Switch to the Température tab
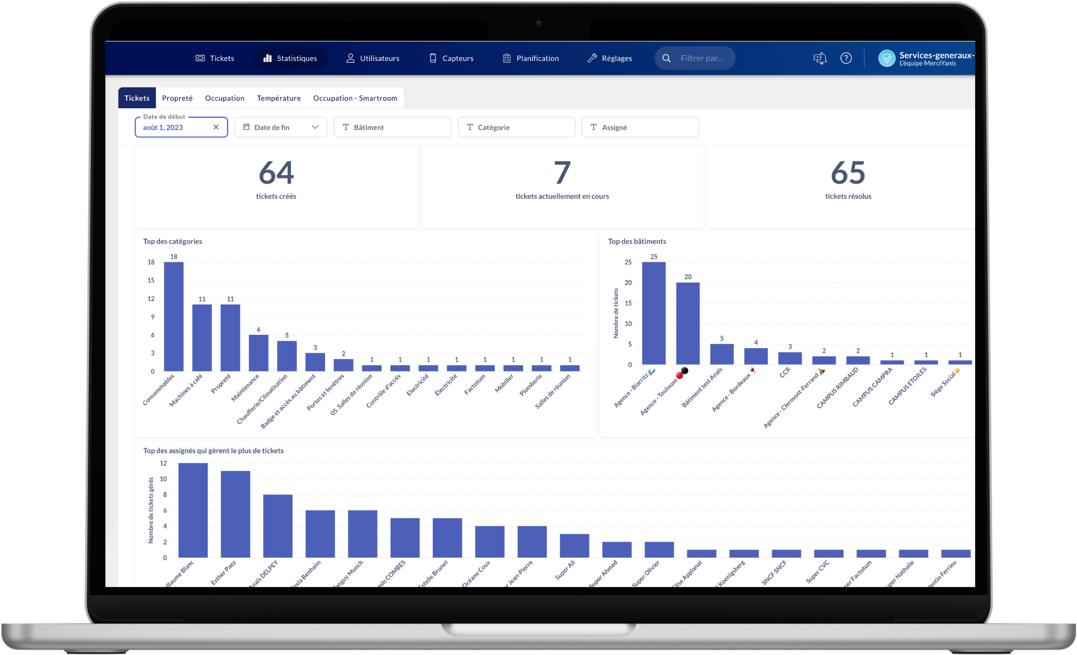Image resolution: width=1077 pixels, height=655 pixels. pyautogui.click(x=279, y=98)
